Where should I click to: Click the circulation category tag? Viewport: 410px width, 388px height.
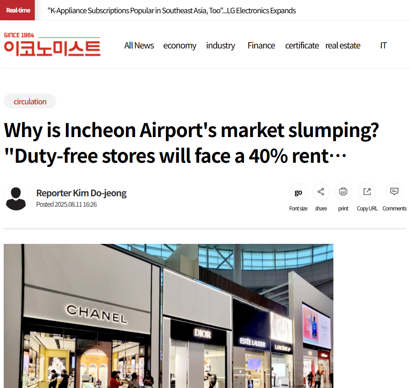[x=30, y=101]
